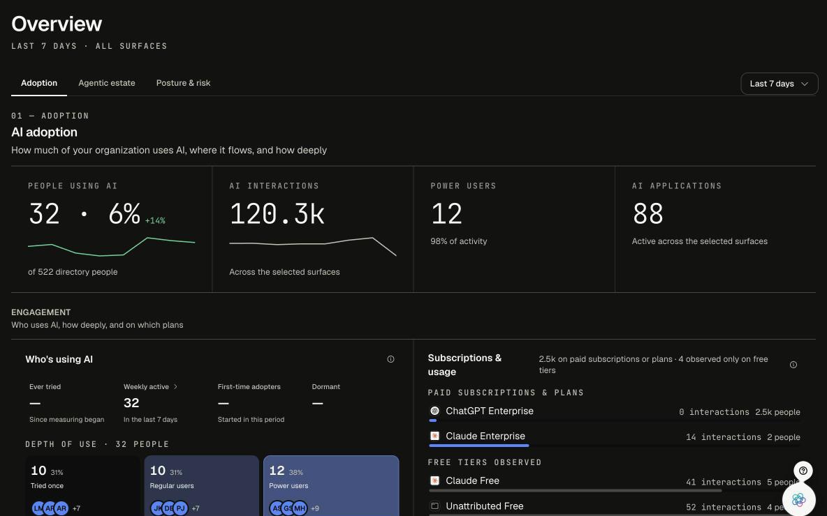
Task: Click the JK avatar under Regular users
Action: [x=158, y=508]
